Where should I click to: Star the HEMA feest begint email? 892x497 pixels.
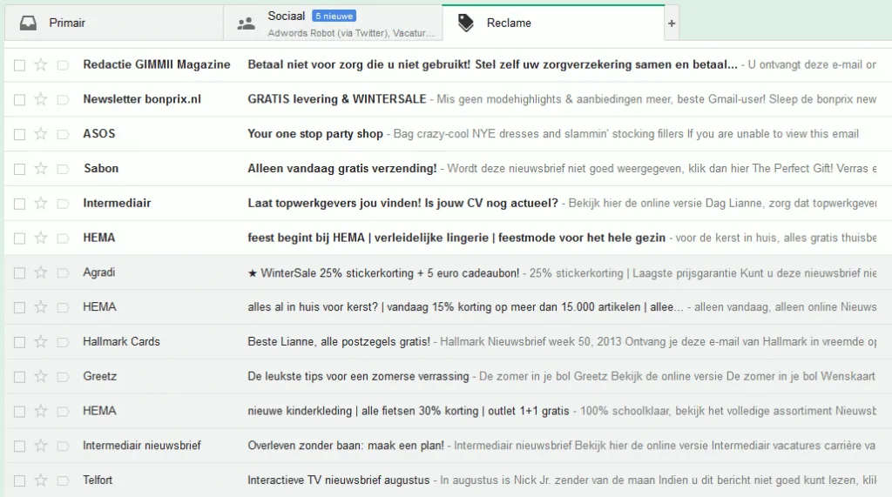[40, 238]
